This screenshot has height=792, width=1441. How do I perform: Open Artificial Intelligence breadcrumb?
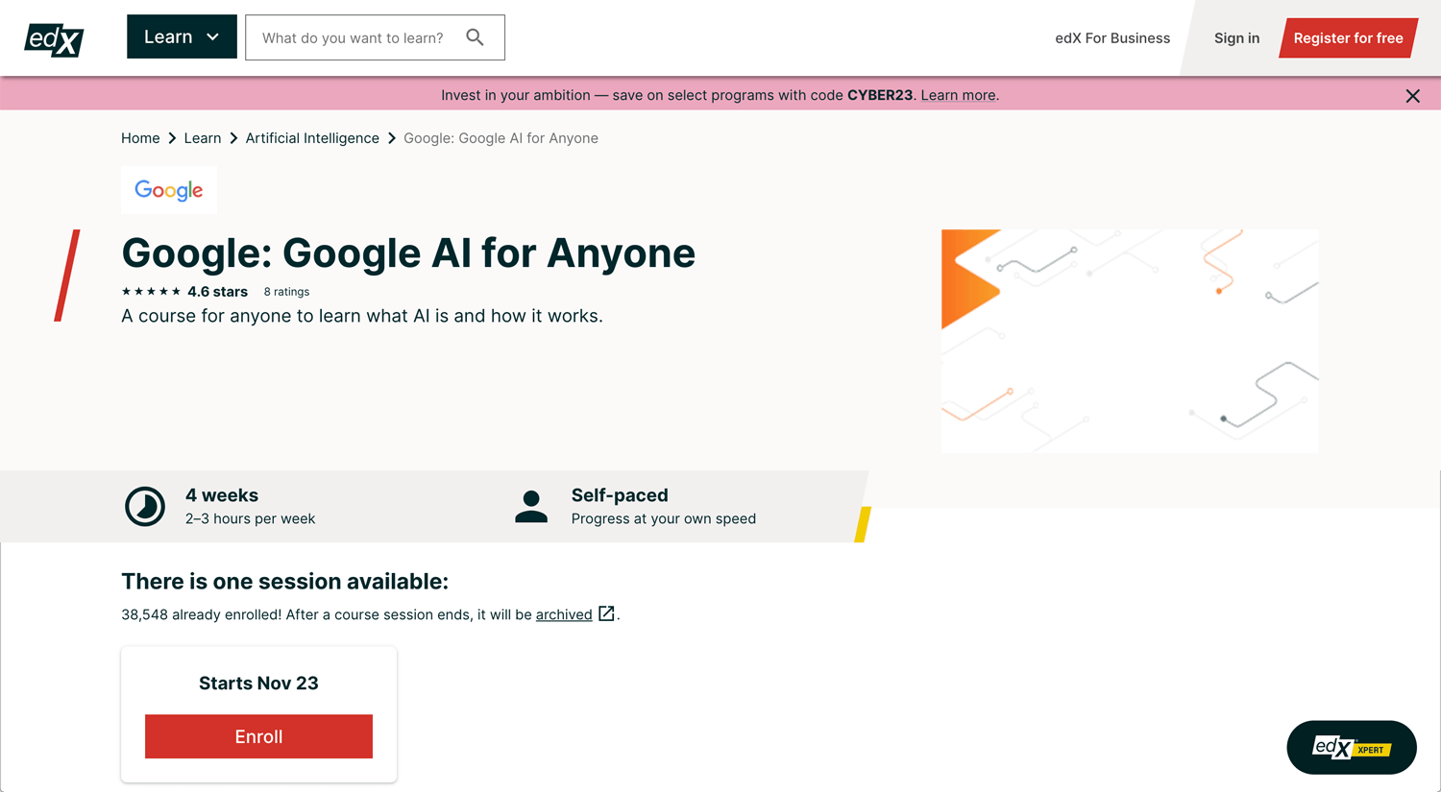[x=312, y=138]
